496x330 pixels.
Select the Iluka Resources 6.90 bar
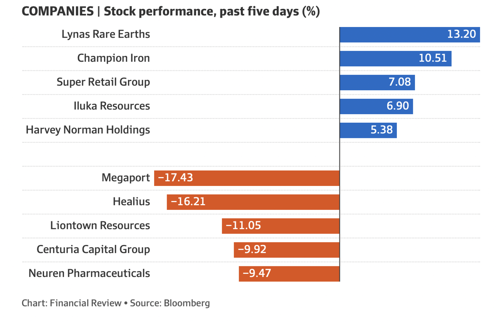click(376, 106)
